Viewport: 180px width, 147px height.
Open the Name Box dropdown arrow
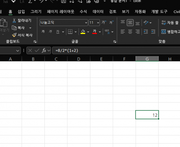click(x=18, y=50)
